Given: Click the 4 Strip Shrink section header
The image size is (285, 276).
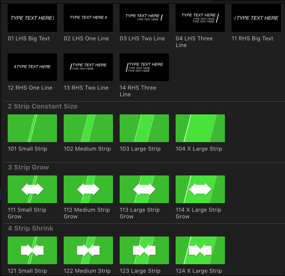Looking at the screenshot, I should click(x=30, y=228).
